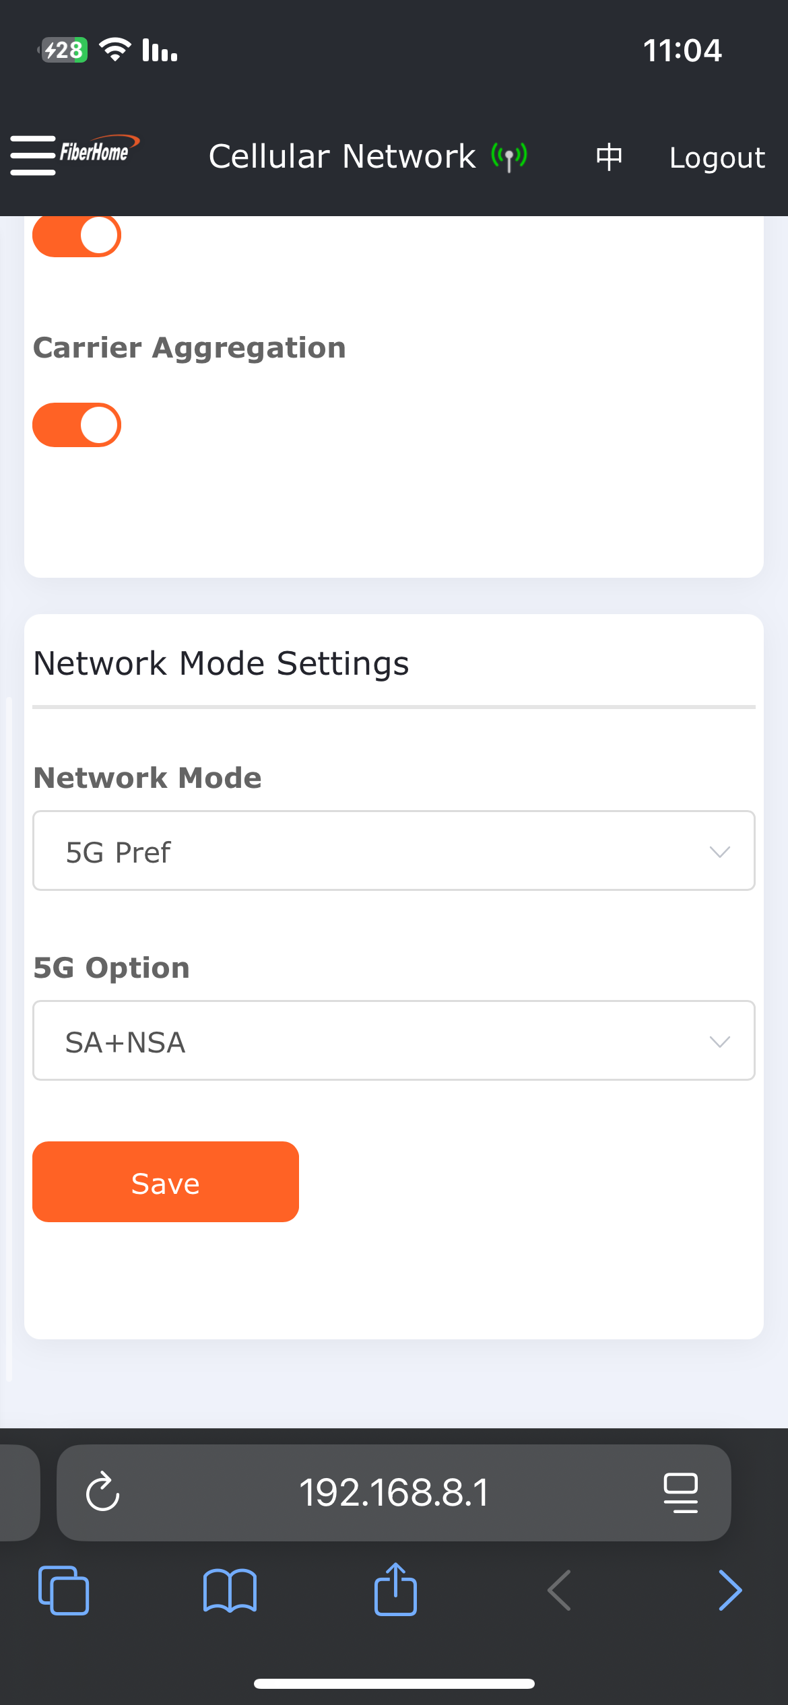Image resolution: width=788 pixels, height=1705 pixels.
Task: Tap the Cellular Network page title
Action: coord(342,157)
